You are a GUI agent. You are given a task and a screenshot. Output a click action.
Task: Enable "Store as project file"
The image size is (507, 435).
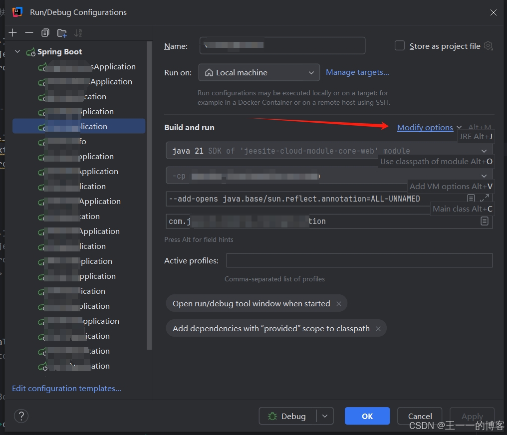(x=400, y=45)
